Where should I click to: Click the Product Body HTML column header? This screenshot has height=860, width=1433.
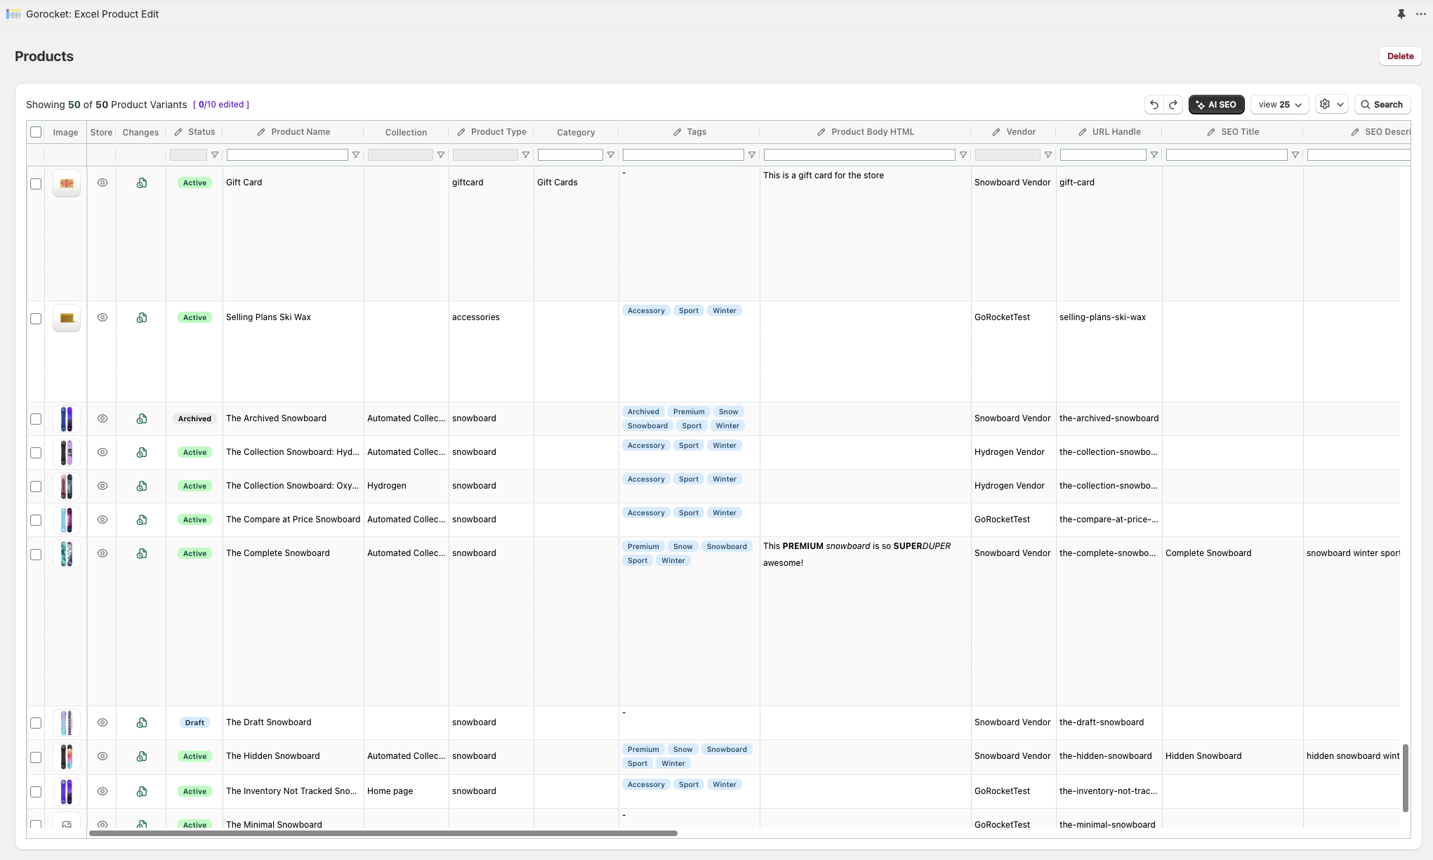pyautogui.click(x=866, y=132)
